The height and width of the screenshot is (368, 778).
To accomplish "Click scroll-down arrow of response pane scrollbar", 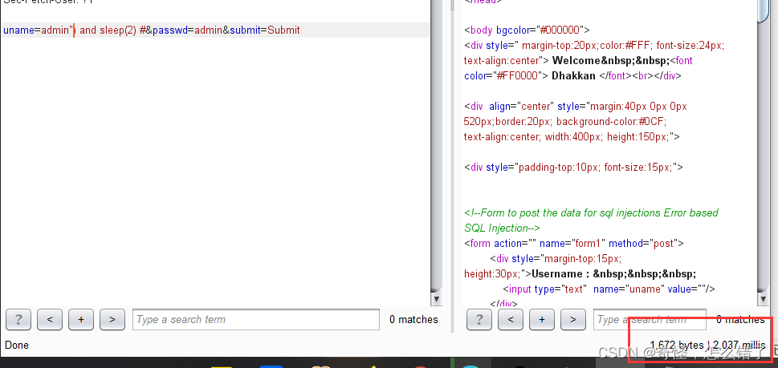I will (764, 299).
